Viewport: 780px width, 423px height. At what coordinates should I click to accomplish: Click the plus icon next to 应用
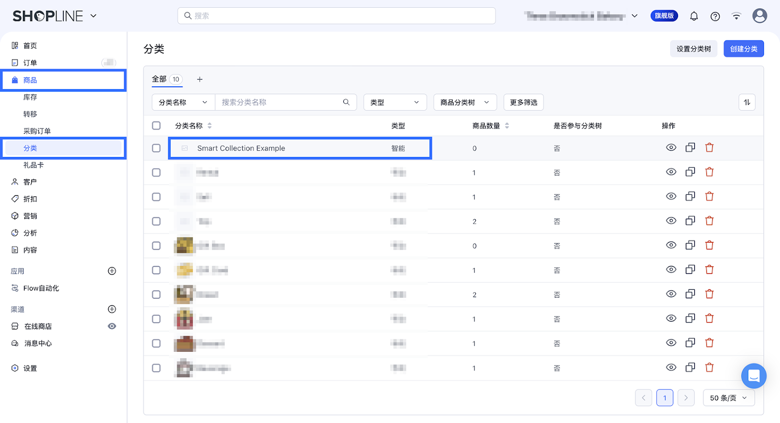(112, 271)
